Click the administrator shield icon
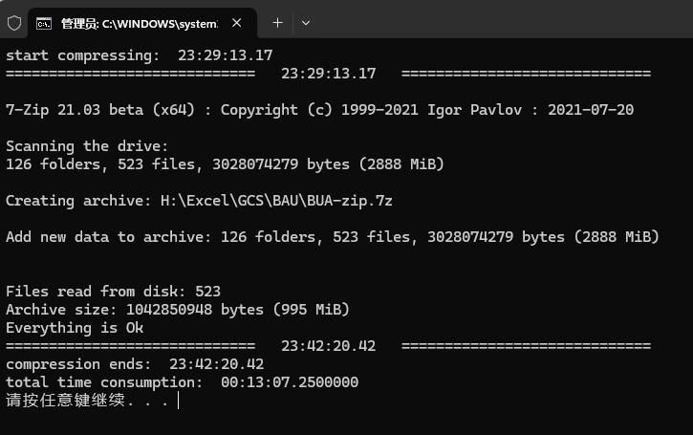Viewport: 693px width, 435px height. (14, 23)
